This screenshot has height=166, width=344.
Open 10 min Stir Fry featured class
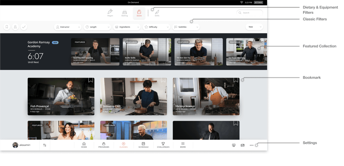(x=199, y=52)
